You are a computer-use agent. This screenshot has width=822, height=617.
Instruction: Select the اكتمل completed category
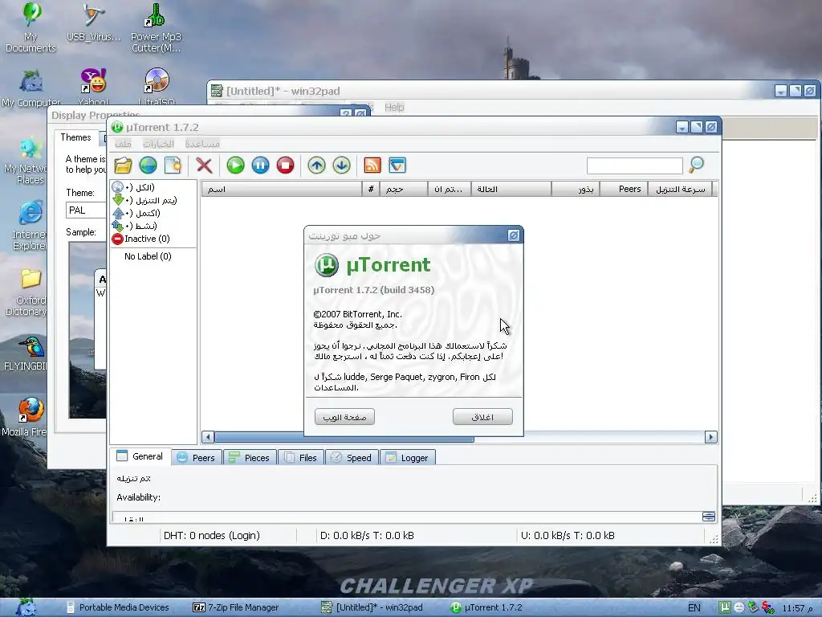click(136, 213)
